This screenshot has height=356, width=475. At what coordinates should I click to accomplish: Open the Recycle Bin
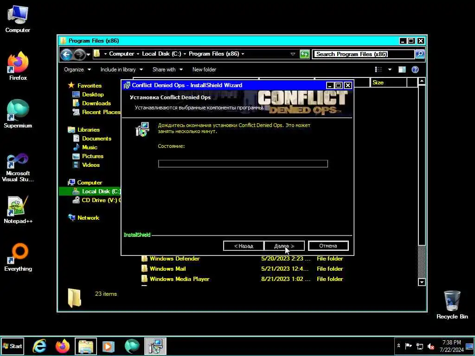(x=452, y=305)
